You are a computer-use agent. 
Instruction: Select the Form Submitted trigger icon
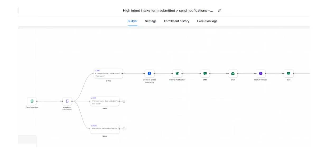click(x=32, y=101)
